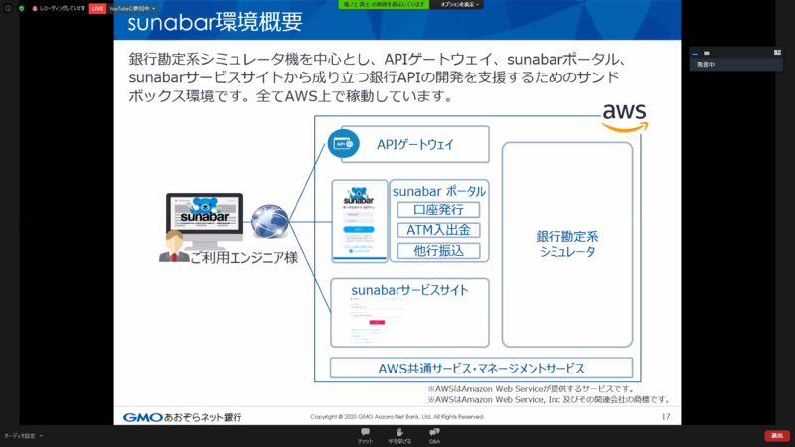
Task: Click the 発言中 speaker label
Action: (706, 65)
